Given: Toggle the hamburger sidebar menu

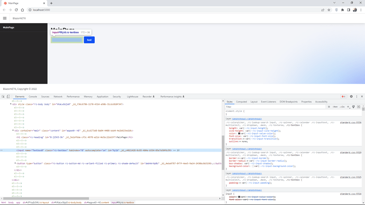Looking at the screenshot, I should [x=5, y=18].
